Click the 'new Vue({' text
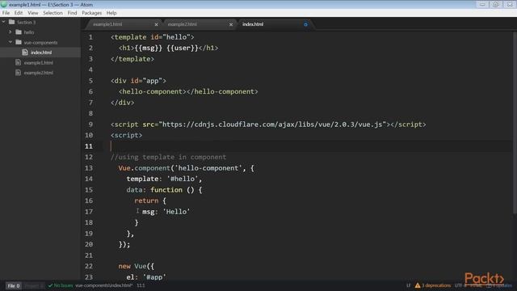Screen dimensions: 517x291 coord(137,266)
